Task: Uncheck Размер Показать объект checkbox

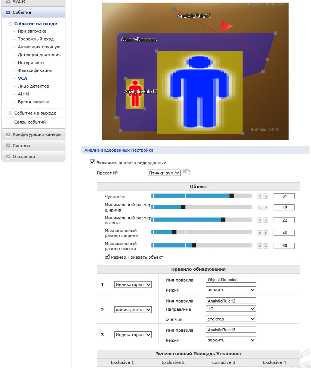Action: tap(107, 256)
